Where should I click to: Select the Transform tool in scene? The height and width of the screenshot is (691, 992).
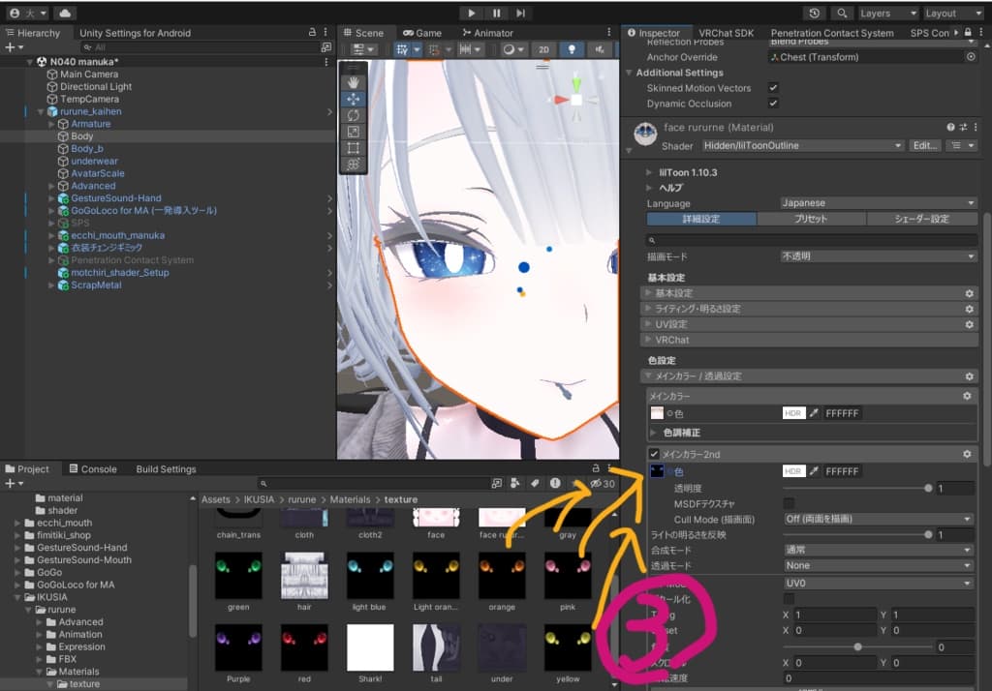353,165
